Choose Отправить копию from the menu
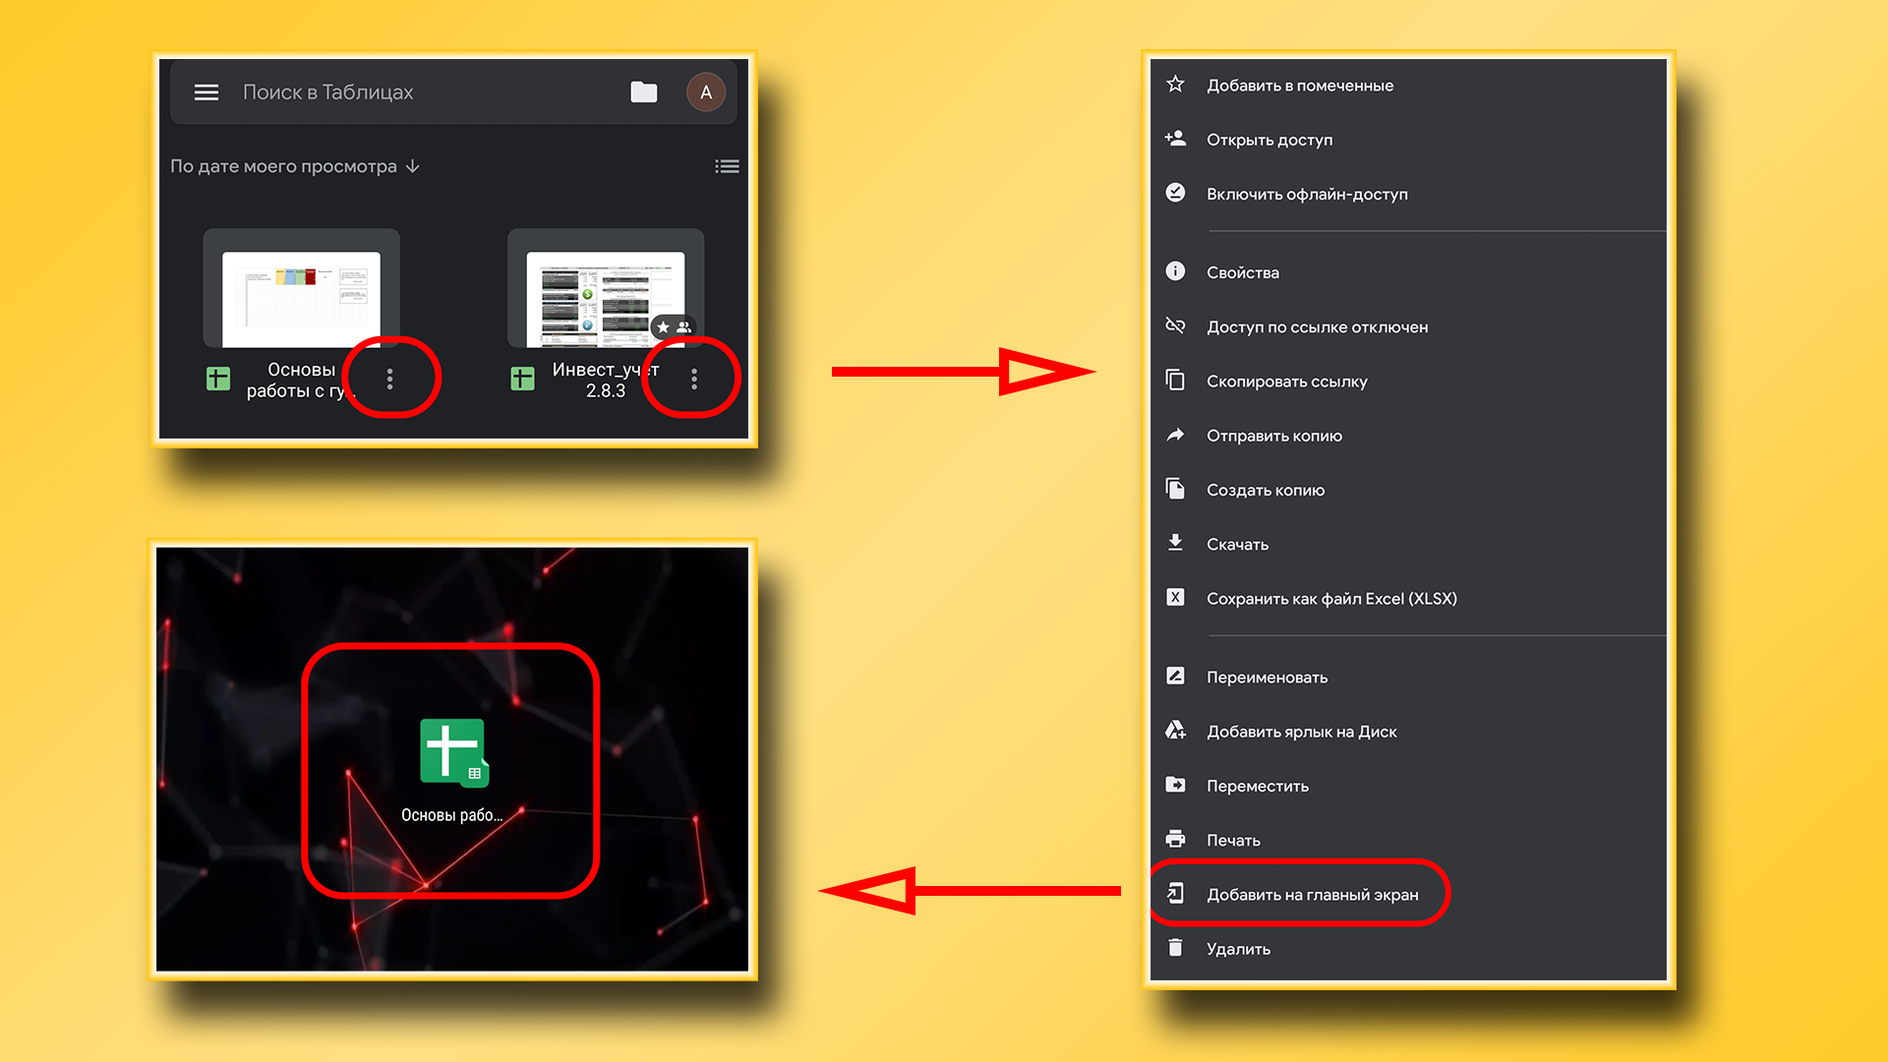1888x1062 pixels. (1408, 436)
